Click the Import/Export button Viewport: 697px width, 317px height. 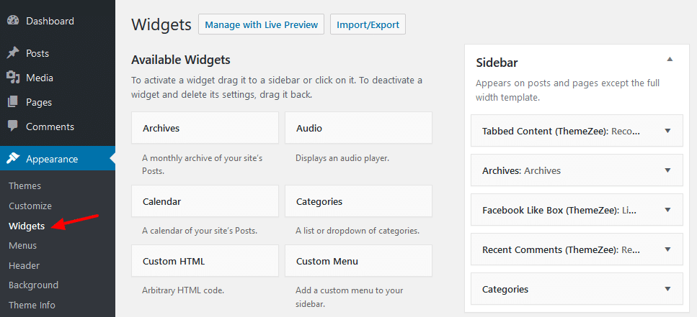[x=368, y=24]
